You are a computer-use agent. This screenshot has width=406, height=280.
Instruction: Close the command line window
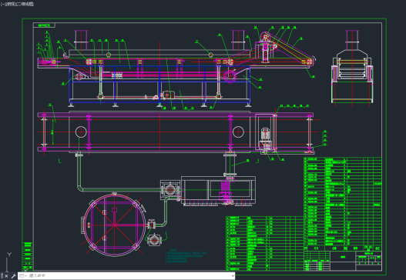[x=6, y=276]
